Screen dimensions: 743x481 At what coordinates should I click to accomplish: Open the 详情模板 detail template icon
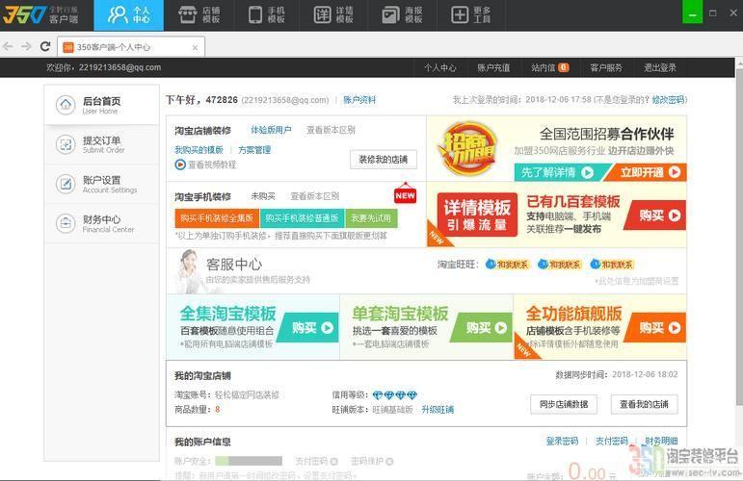point(322,14)
